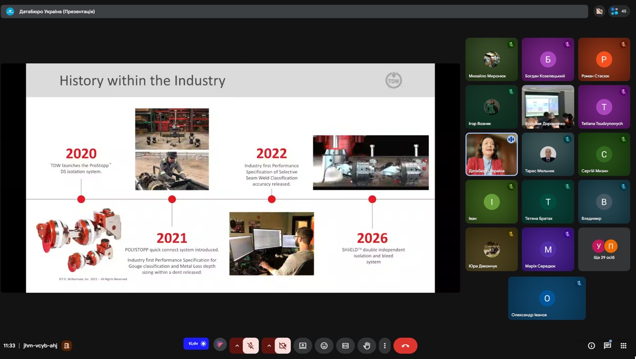Leave the call

click(405, 345)
